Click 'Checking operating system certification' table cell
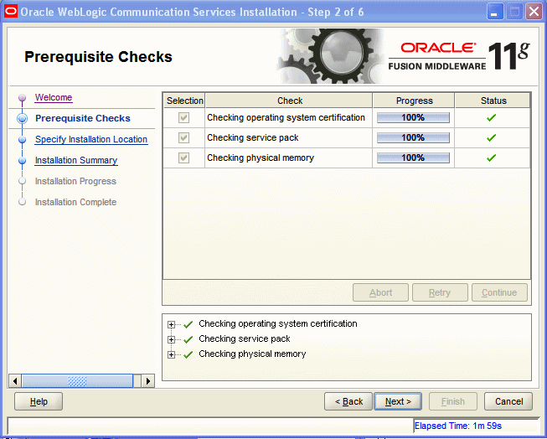Screen dimensions: 547x439 288,117
